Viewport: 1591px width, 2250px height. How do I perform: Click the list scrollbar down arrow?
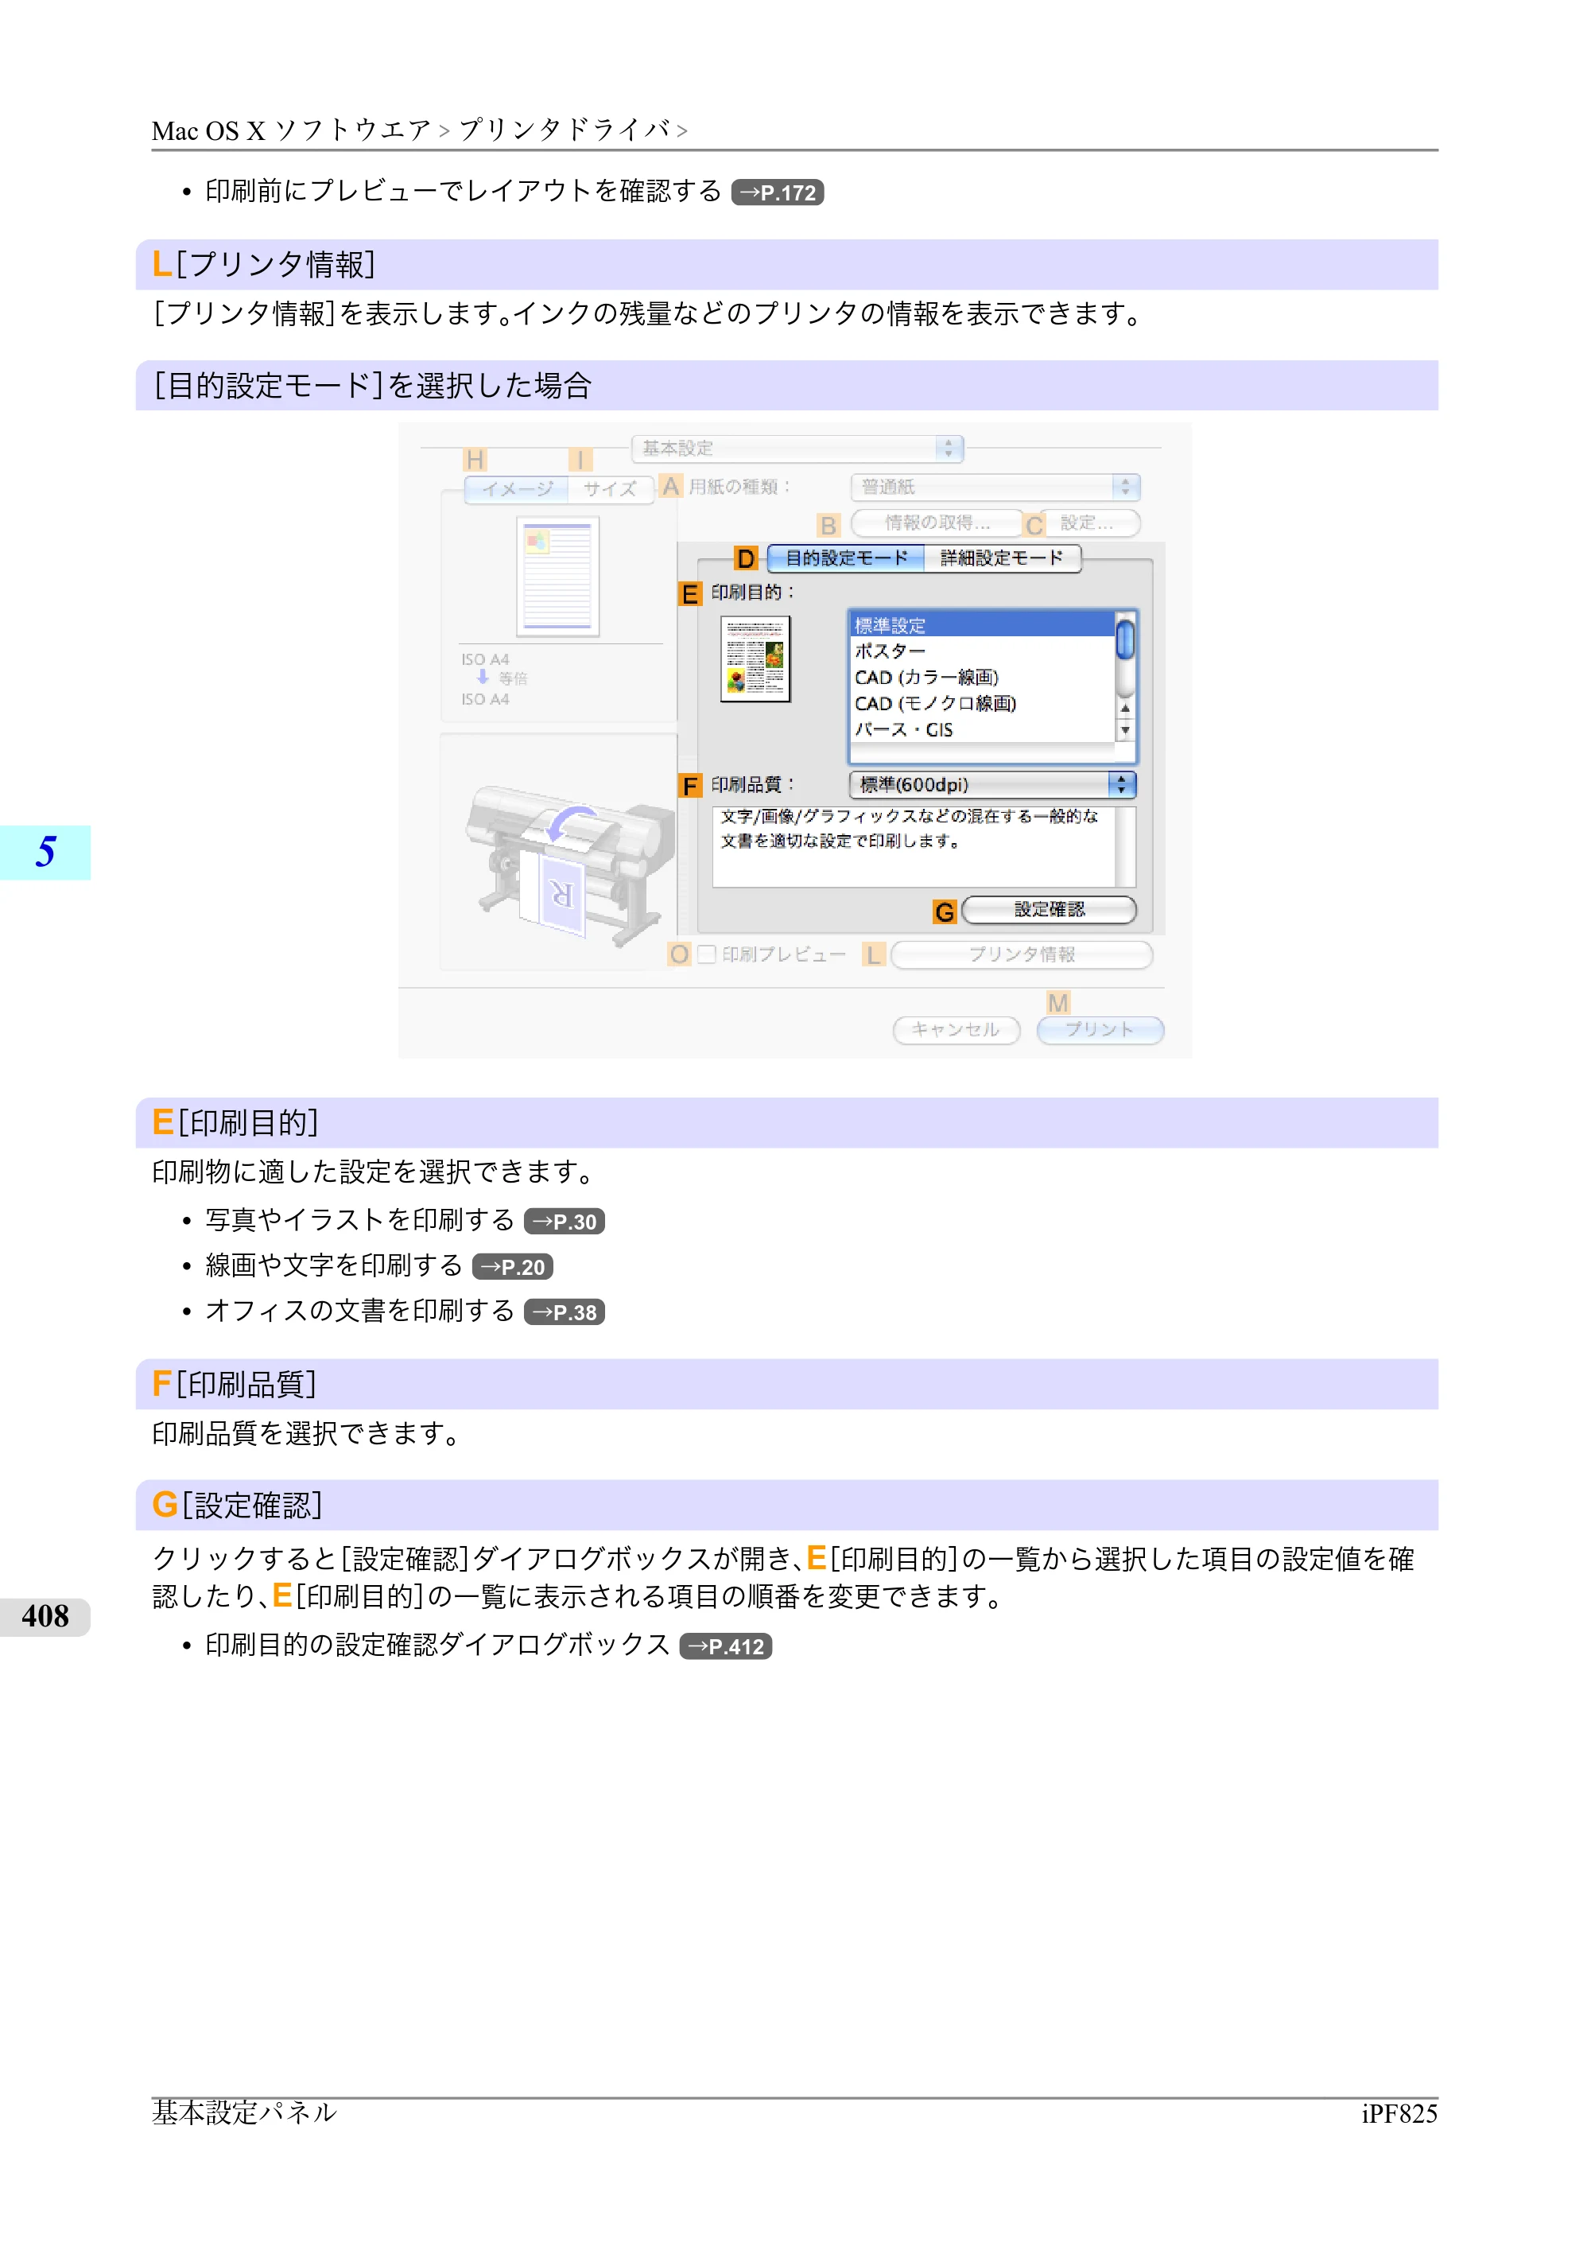1126,731
